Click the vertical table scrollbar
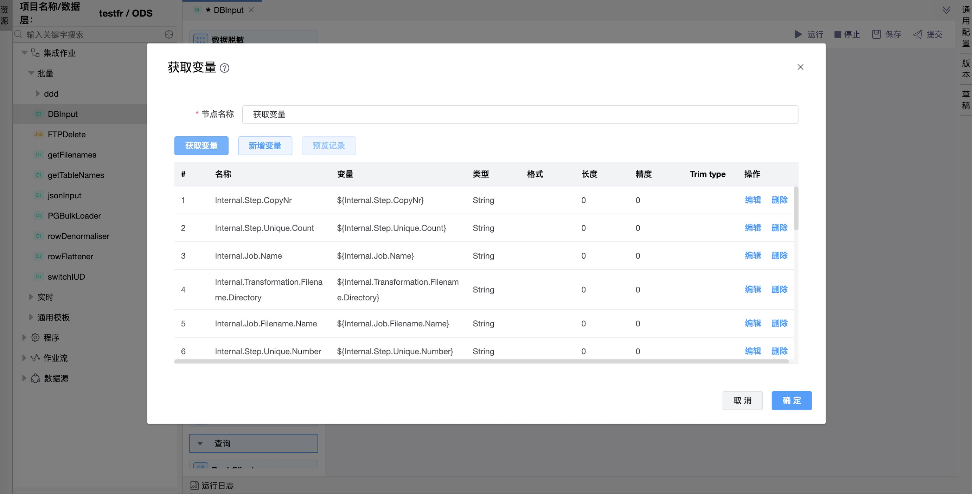Screen dimensions: 972x494 pos(796,208)
